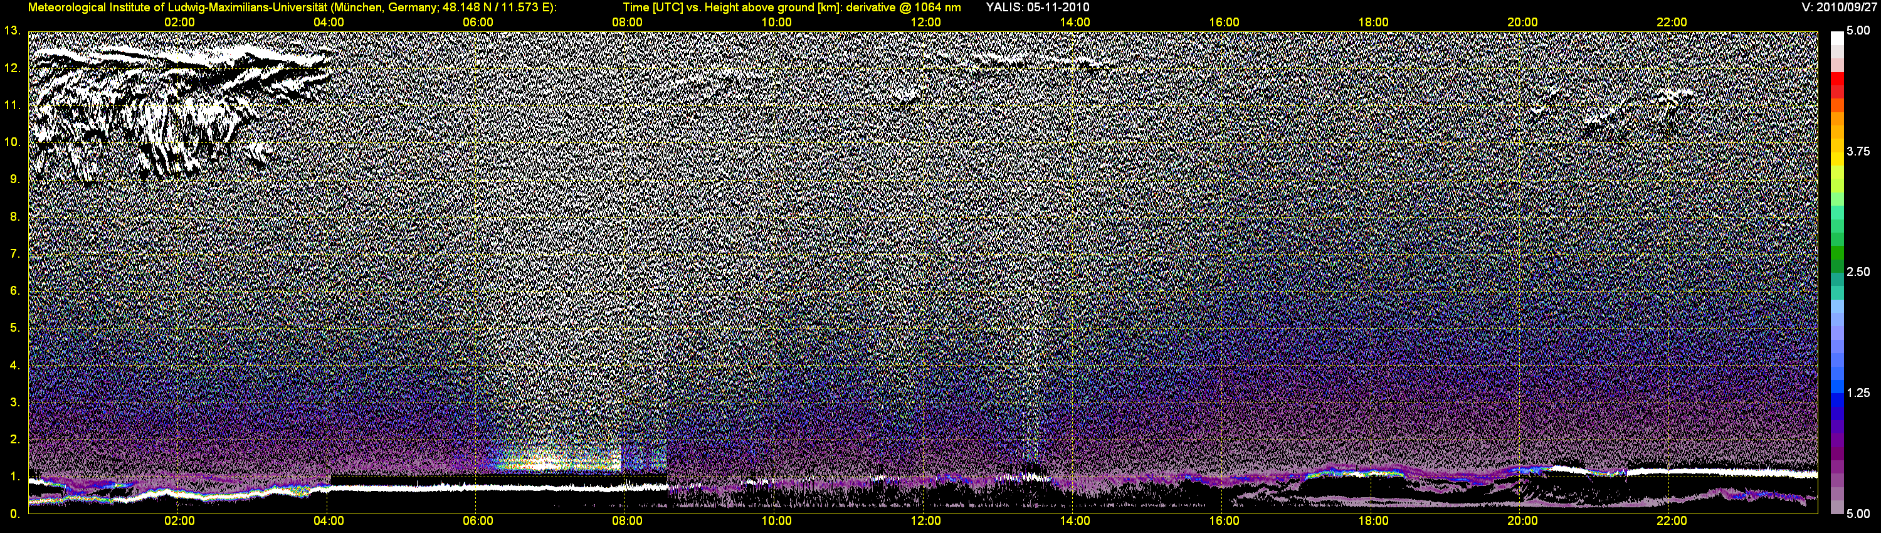Click the 5.00 value atop the colorbar
Image resolution: width=1881 pixels, height=533 pixels.
pos(1858,31)
